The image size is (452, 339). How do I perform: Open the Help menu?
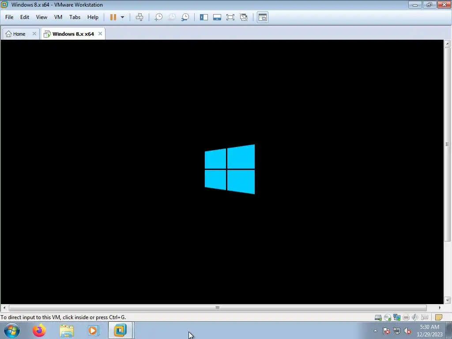93,17
